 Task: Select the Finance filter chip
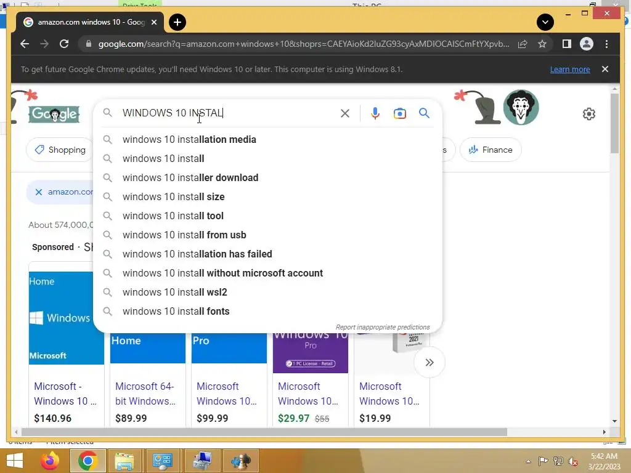[x=491, y=150]
